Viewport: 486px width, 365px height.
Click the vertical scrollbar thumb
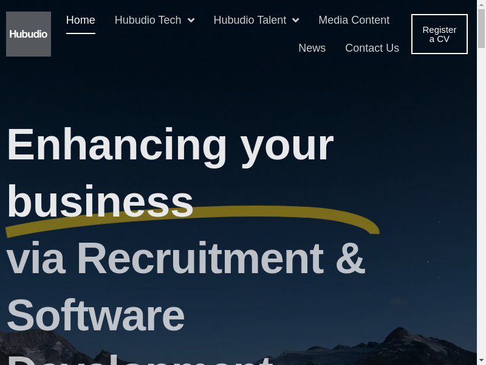(481, 29)
